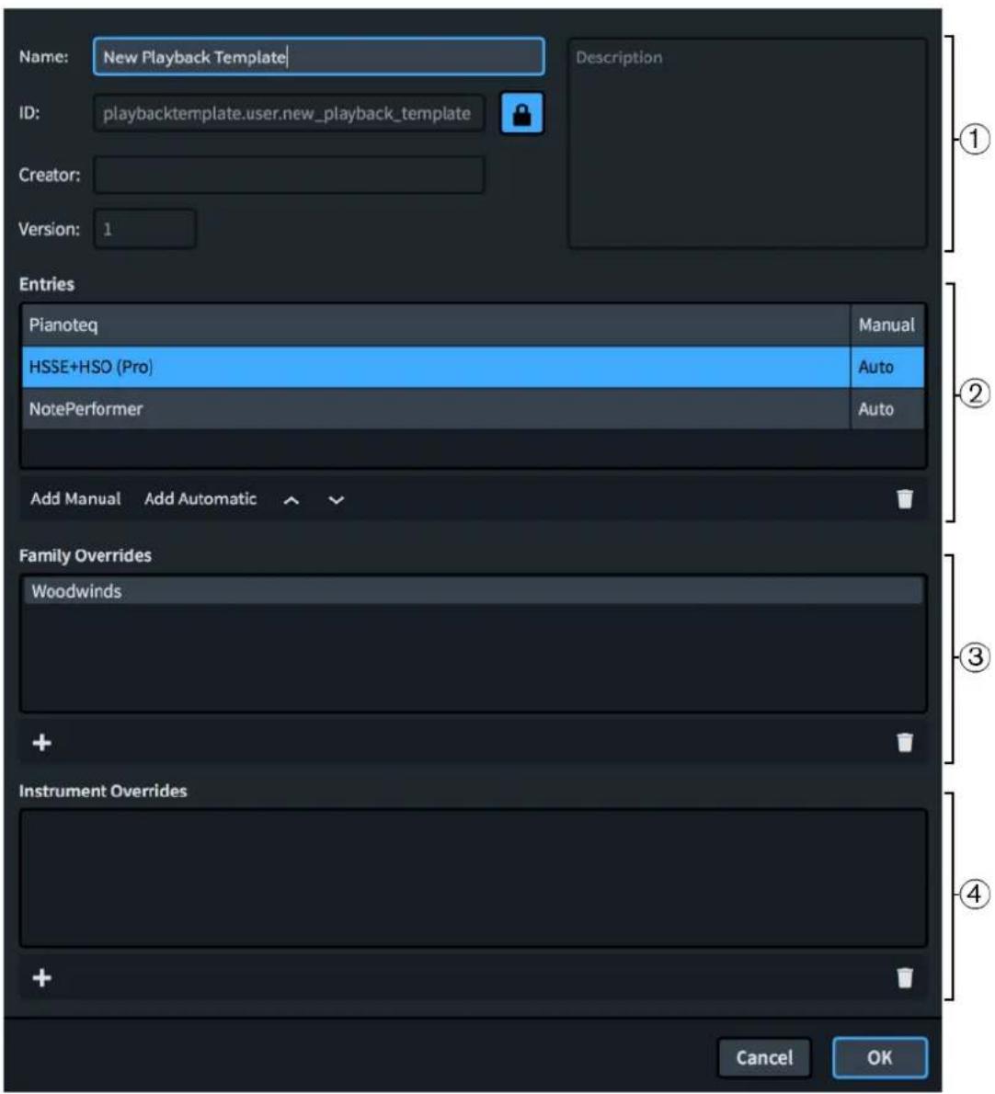The image size is (995, 1094).
Task: Add an instrument override with the plus icon
Action: 42,977
